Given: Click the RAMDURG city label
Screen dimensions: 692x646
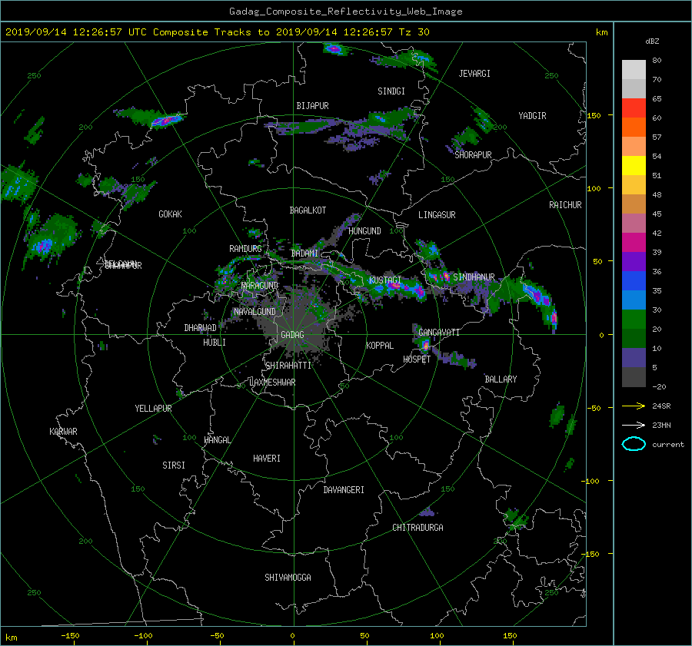Looking at the screenshot, I should pyautogui.click(x=245, y=249).
